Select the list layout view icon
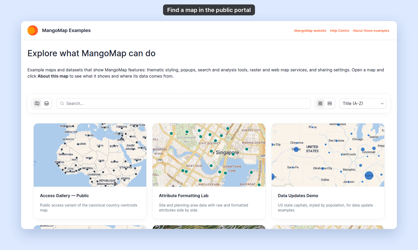The width and height of the screenshot is (418, 250). 330,103
